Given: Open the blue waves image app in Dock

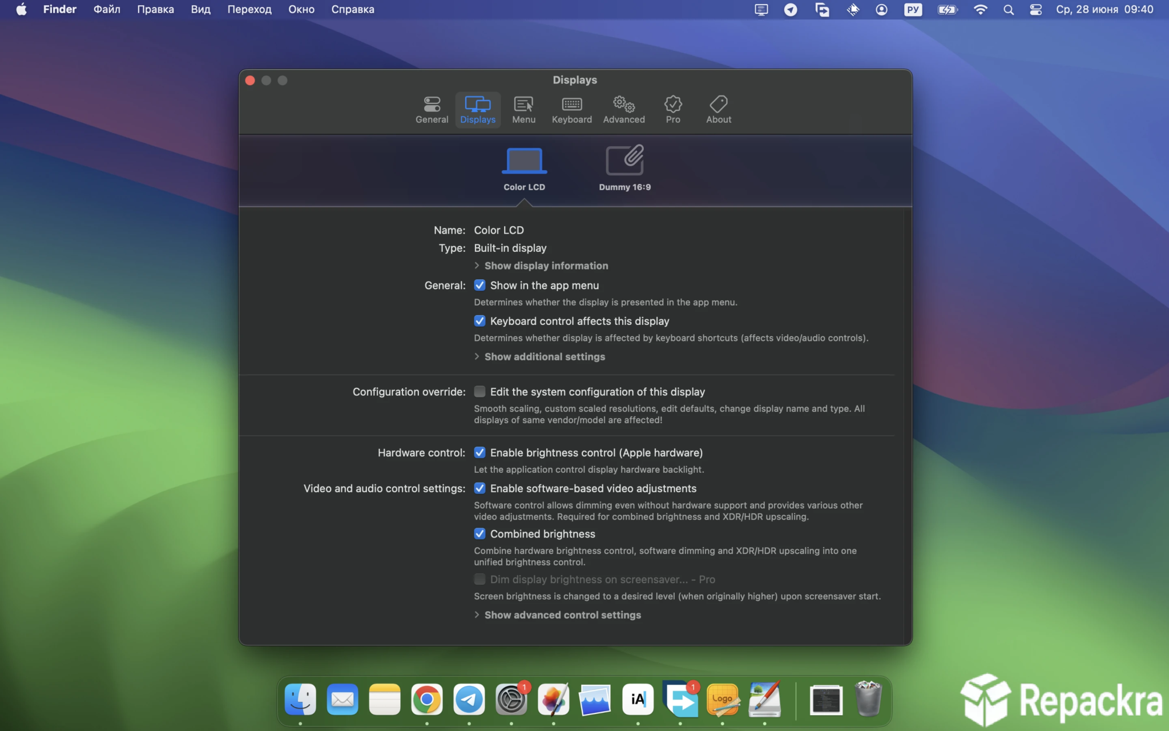Looking at the screenshot, I should point(595,699).
